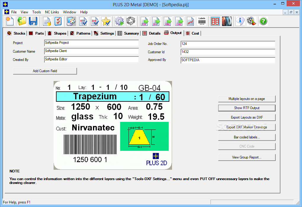Click the Customer Id field
Viewport: 302px width, 207px height.
point(228,52)
